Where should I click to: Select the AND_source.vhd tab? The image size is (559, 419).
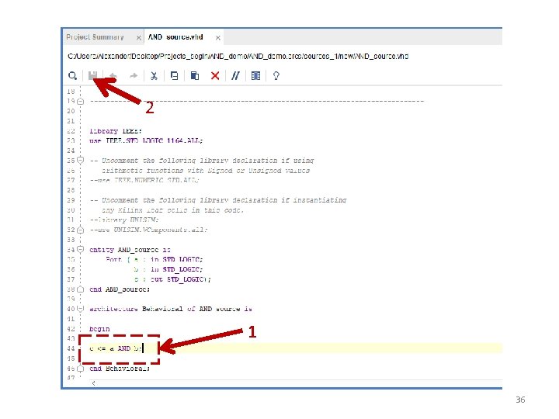pos(175,37)
